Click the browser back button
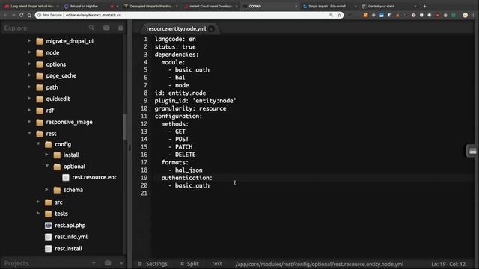The width and height of the screenshot is (479, 269). tap(5, 15)
